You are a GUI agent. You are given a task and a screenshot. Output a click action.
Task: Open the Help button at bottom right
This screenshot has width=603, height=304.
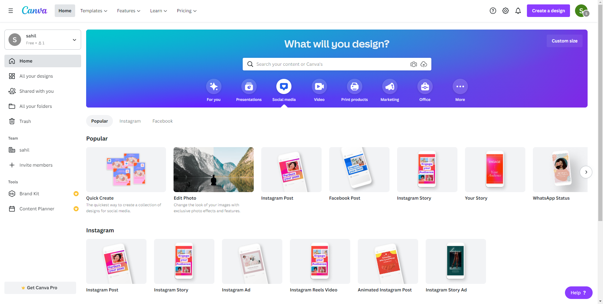(x=578, y=293)
